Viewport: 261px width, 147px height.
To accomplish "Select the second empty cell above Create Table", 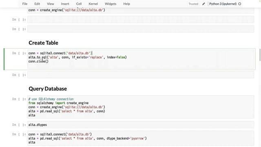I will tap(141, 29).
